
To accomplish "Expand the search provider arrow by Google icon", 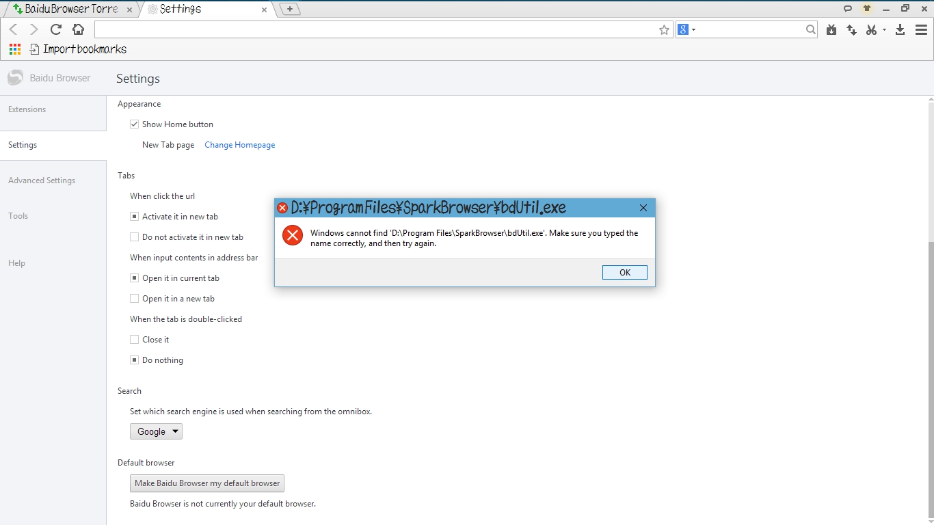I will pyautogui.click(x=693, y=29).
